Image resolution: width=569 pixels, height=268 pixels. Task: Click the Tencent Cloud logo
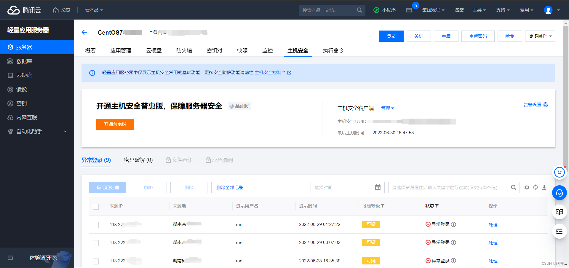tap(24, 10)
